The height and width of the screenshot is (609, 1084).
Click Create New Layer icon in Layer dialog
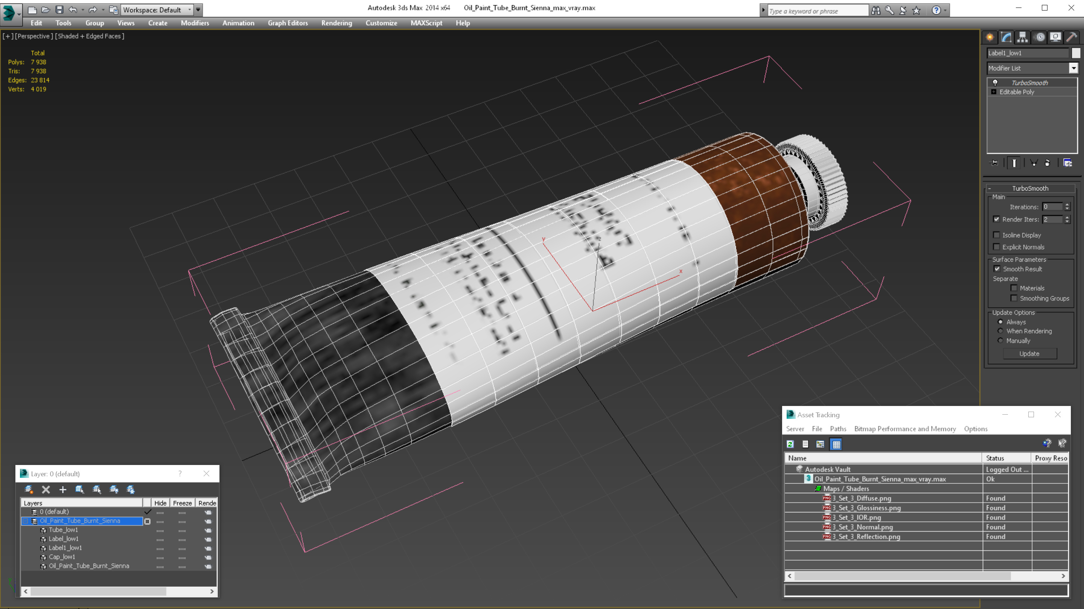point(29,489)
